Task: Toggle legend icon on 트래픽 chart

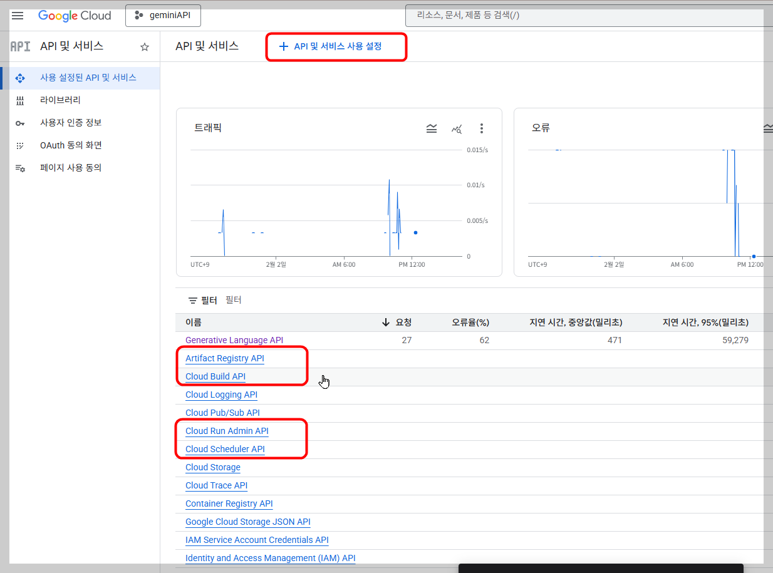Action: [432, 128]
